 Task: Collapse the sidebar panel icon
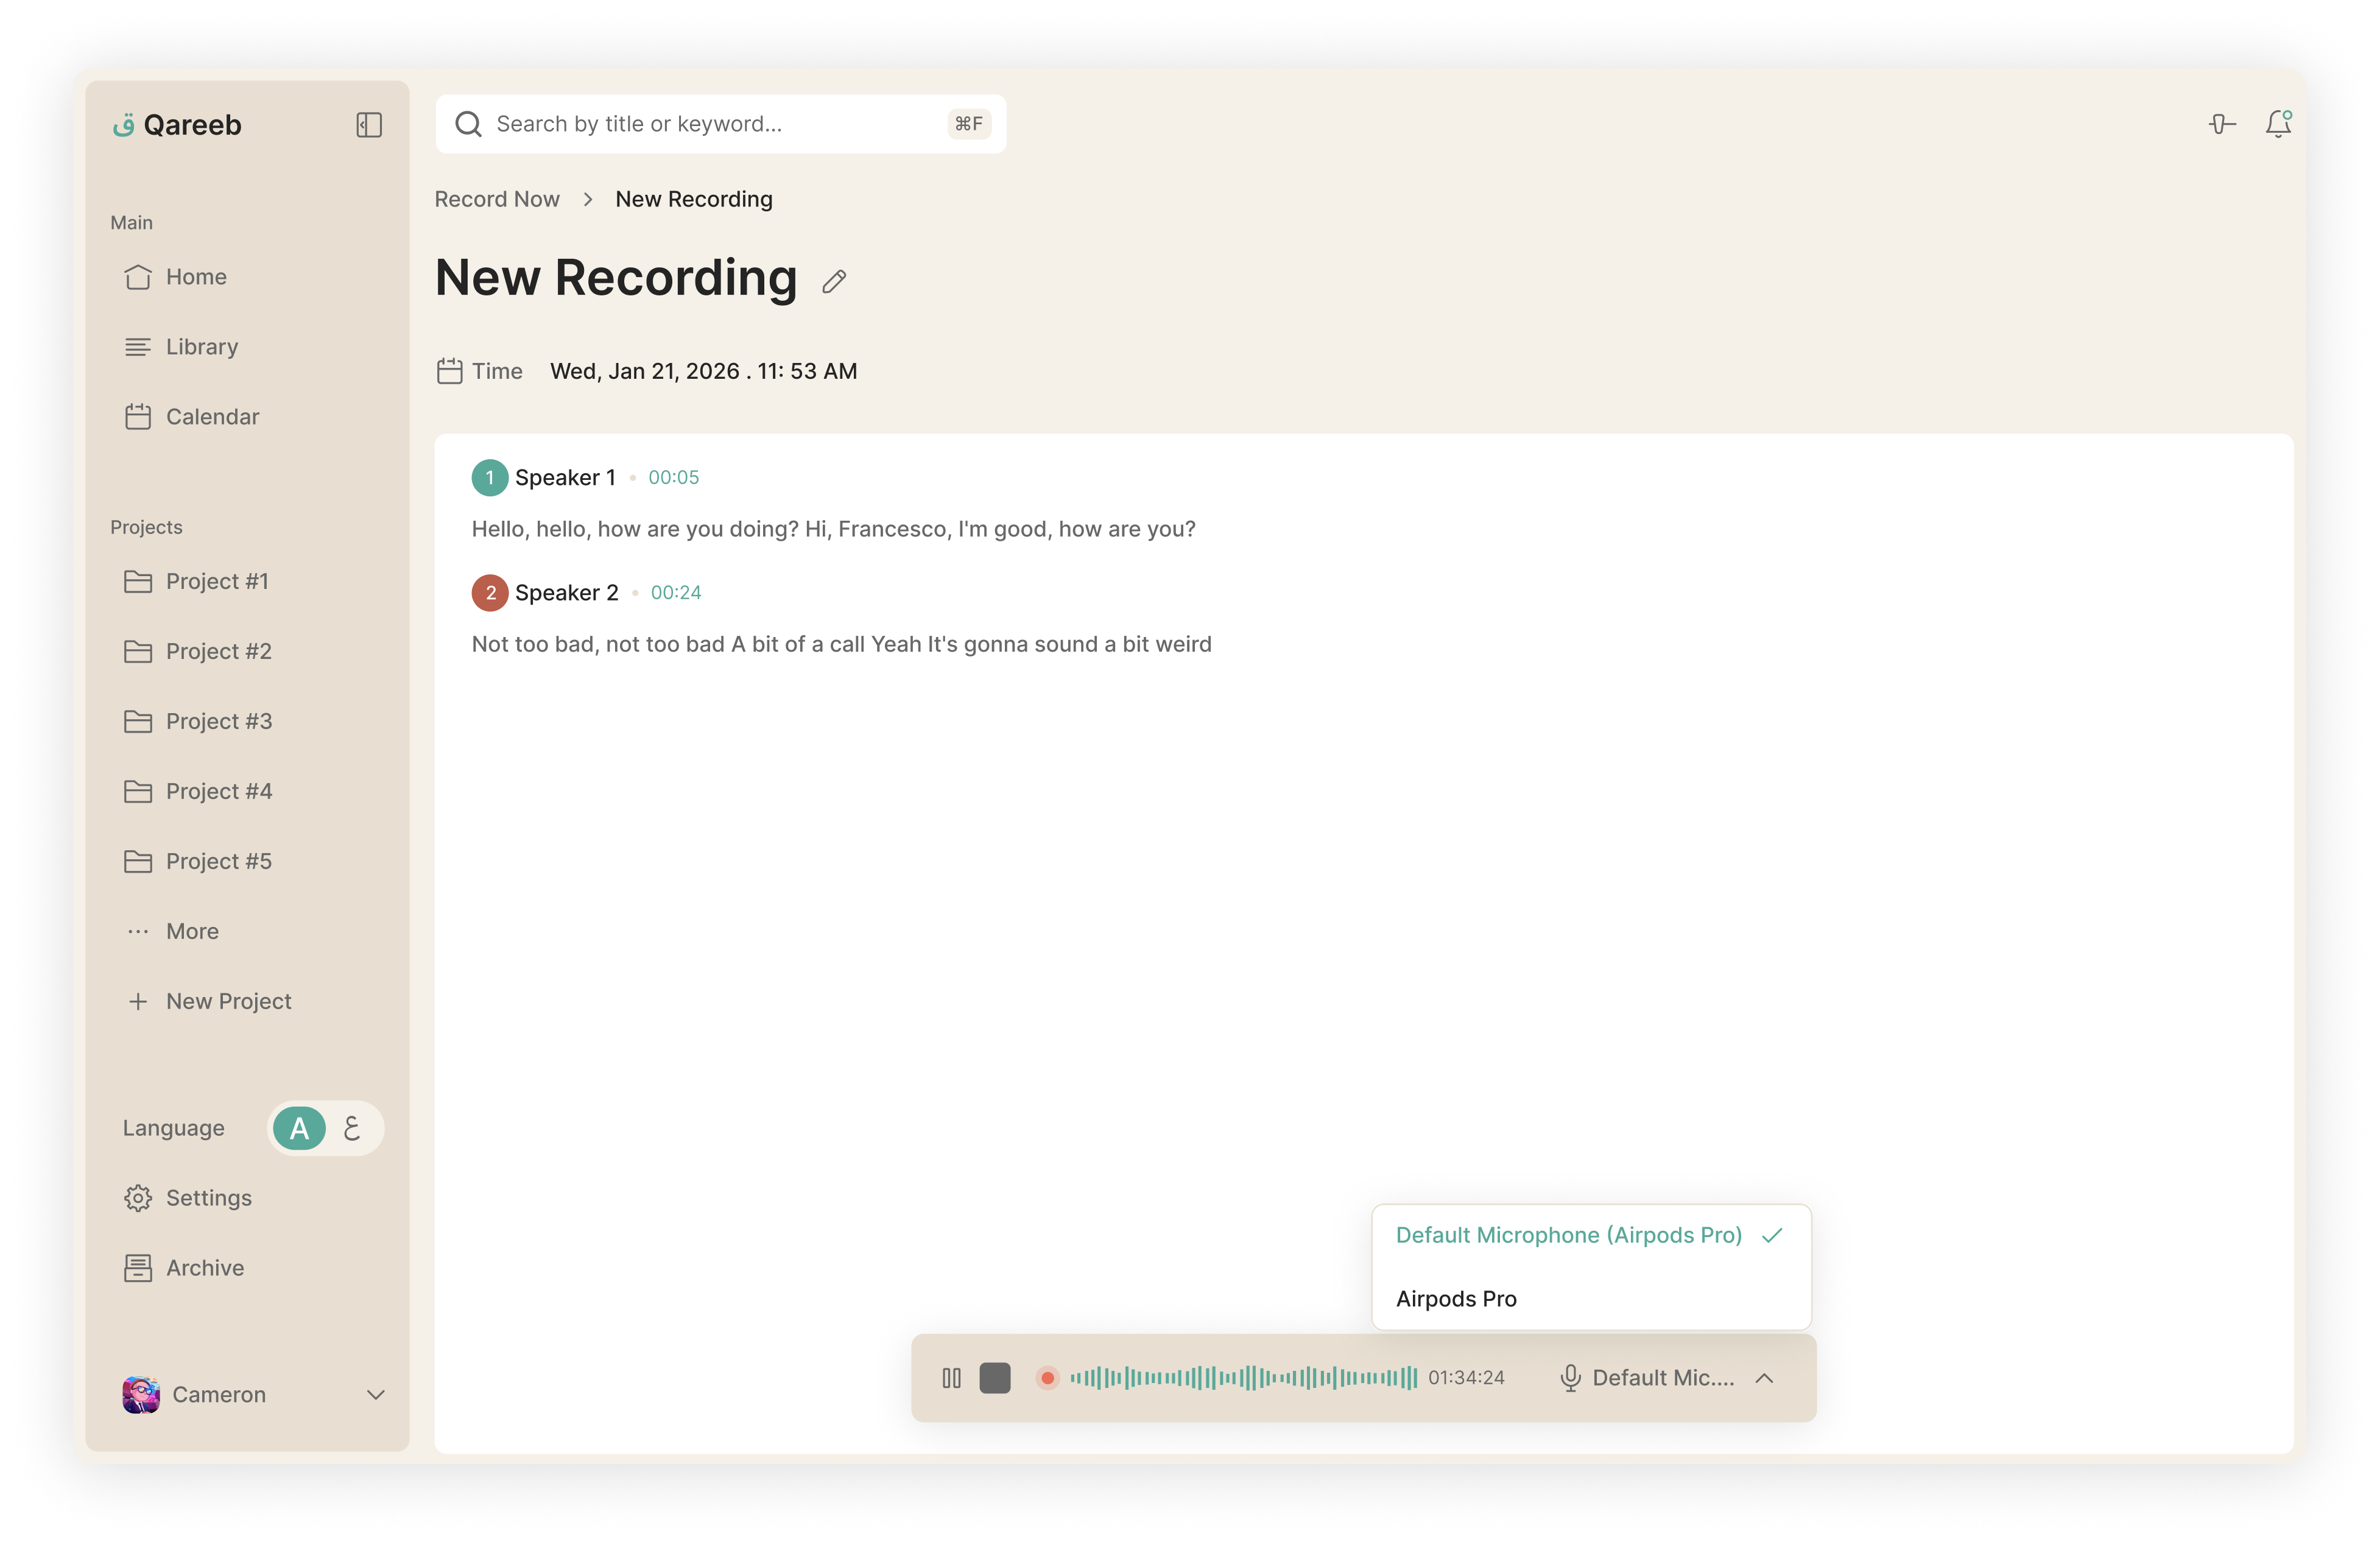(369, 125)
